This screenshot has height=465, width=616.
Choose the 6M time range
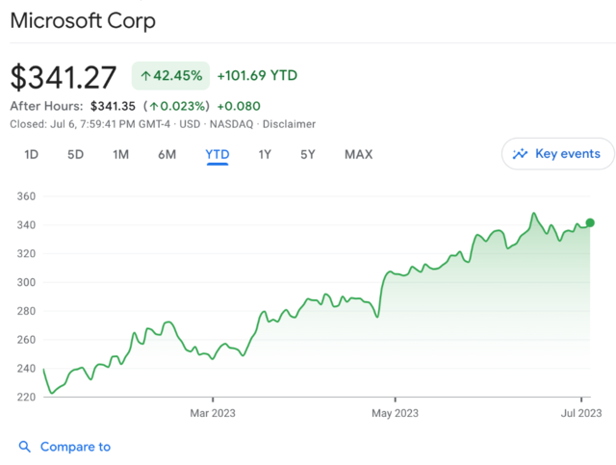coord(167,154)
